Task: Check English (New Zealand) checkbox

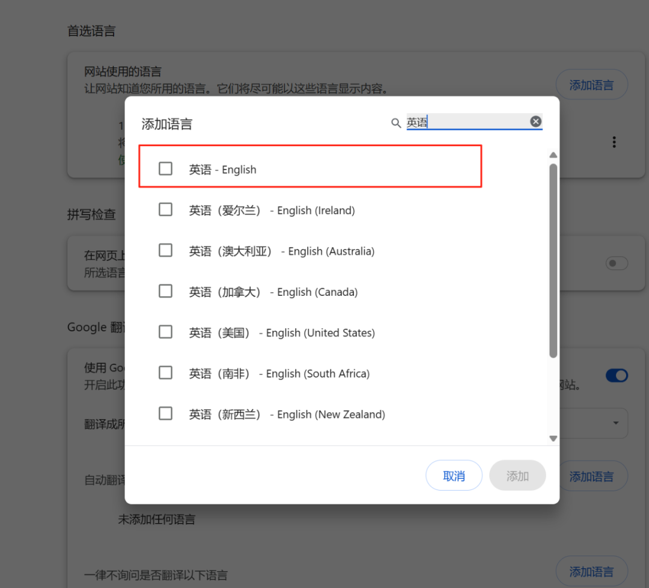Action: (x=165, y=413)
